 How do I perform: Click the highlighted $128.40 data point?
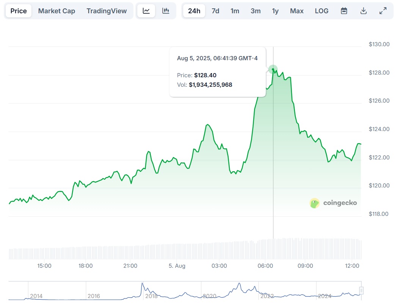[273, 69]
